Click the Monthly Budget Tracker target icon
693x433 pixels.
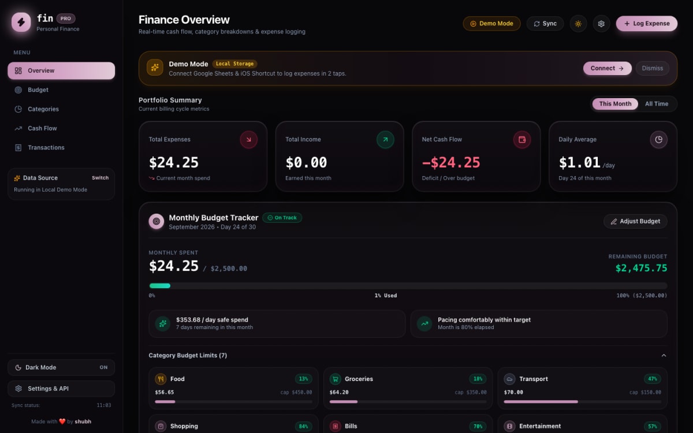[156, 221]
